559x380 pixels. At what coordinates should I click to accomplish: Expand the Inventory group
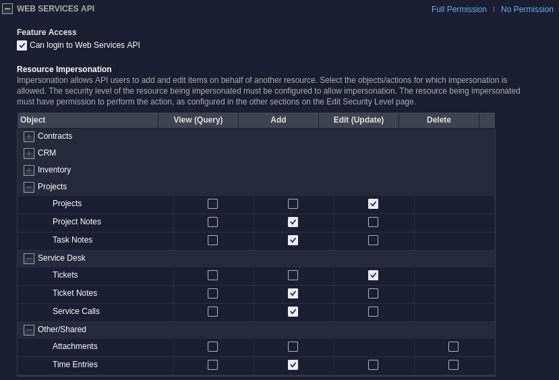point(29,170)
